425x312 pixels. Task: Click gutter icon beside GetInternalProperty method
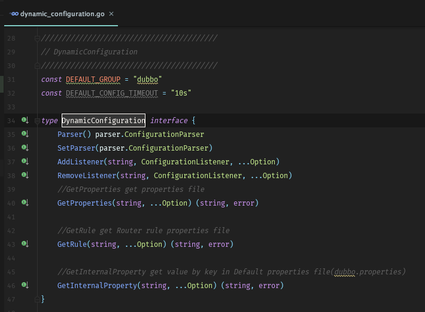click(25, 285)
